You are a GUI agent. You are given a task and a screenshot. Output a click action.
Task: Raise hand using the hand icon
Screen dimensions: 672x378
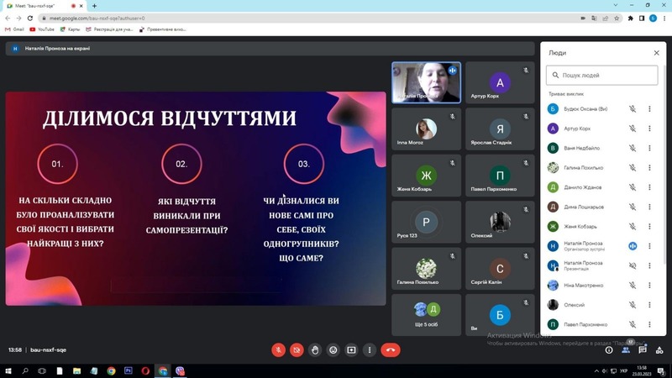coord(315,349)
